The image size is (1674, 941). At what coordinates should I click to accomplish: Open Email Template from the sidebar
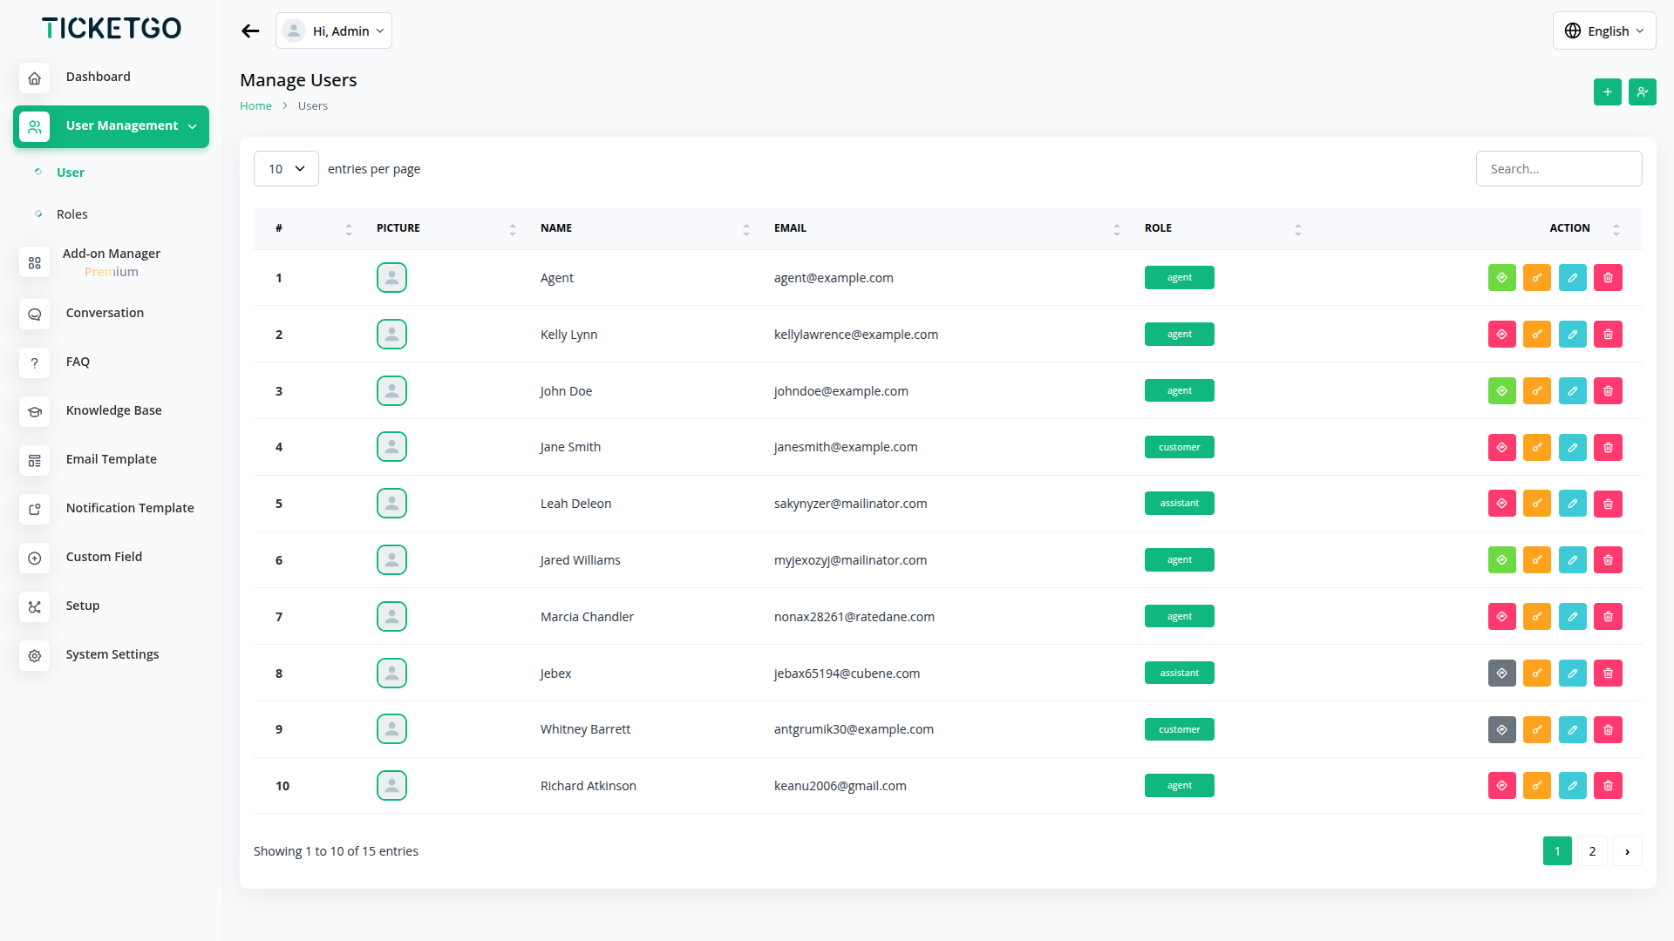111,459
